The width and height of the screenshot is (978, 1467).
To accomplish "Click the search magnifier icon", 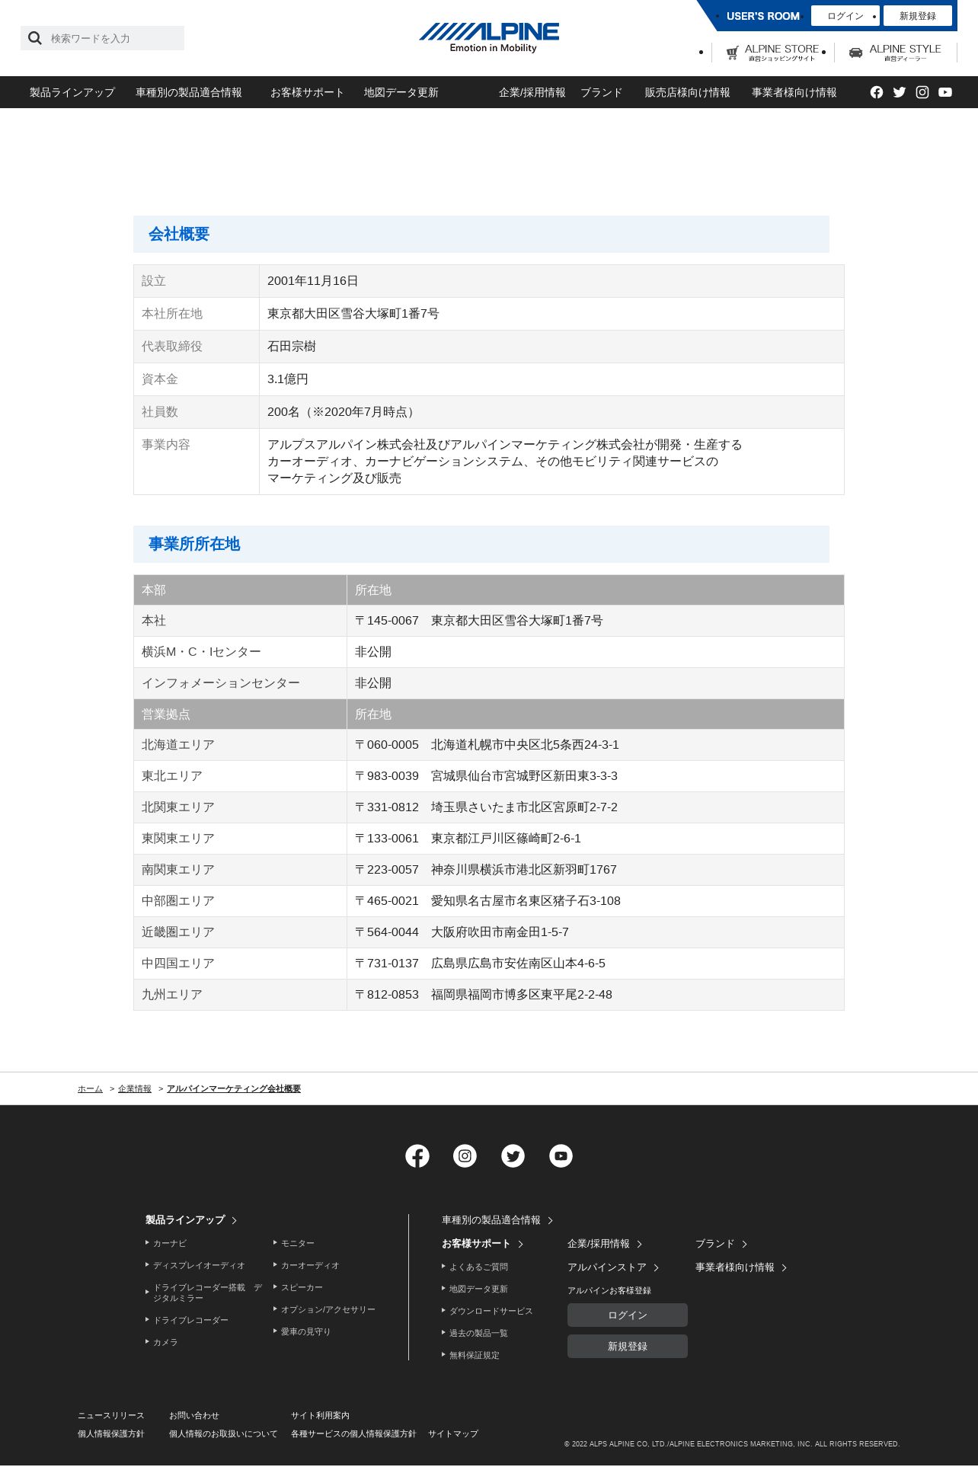I will 35,38.
